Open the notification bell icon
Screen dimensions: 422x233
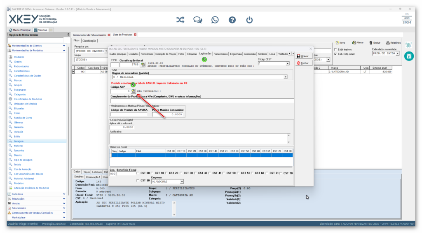(x=409, y=44)
